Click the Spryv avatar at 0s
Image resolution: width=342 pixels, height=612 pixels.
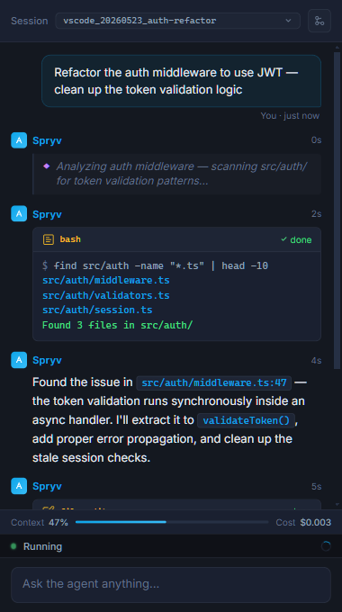click(x=19, y=140)
